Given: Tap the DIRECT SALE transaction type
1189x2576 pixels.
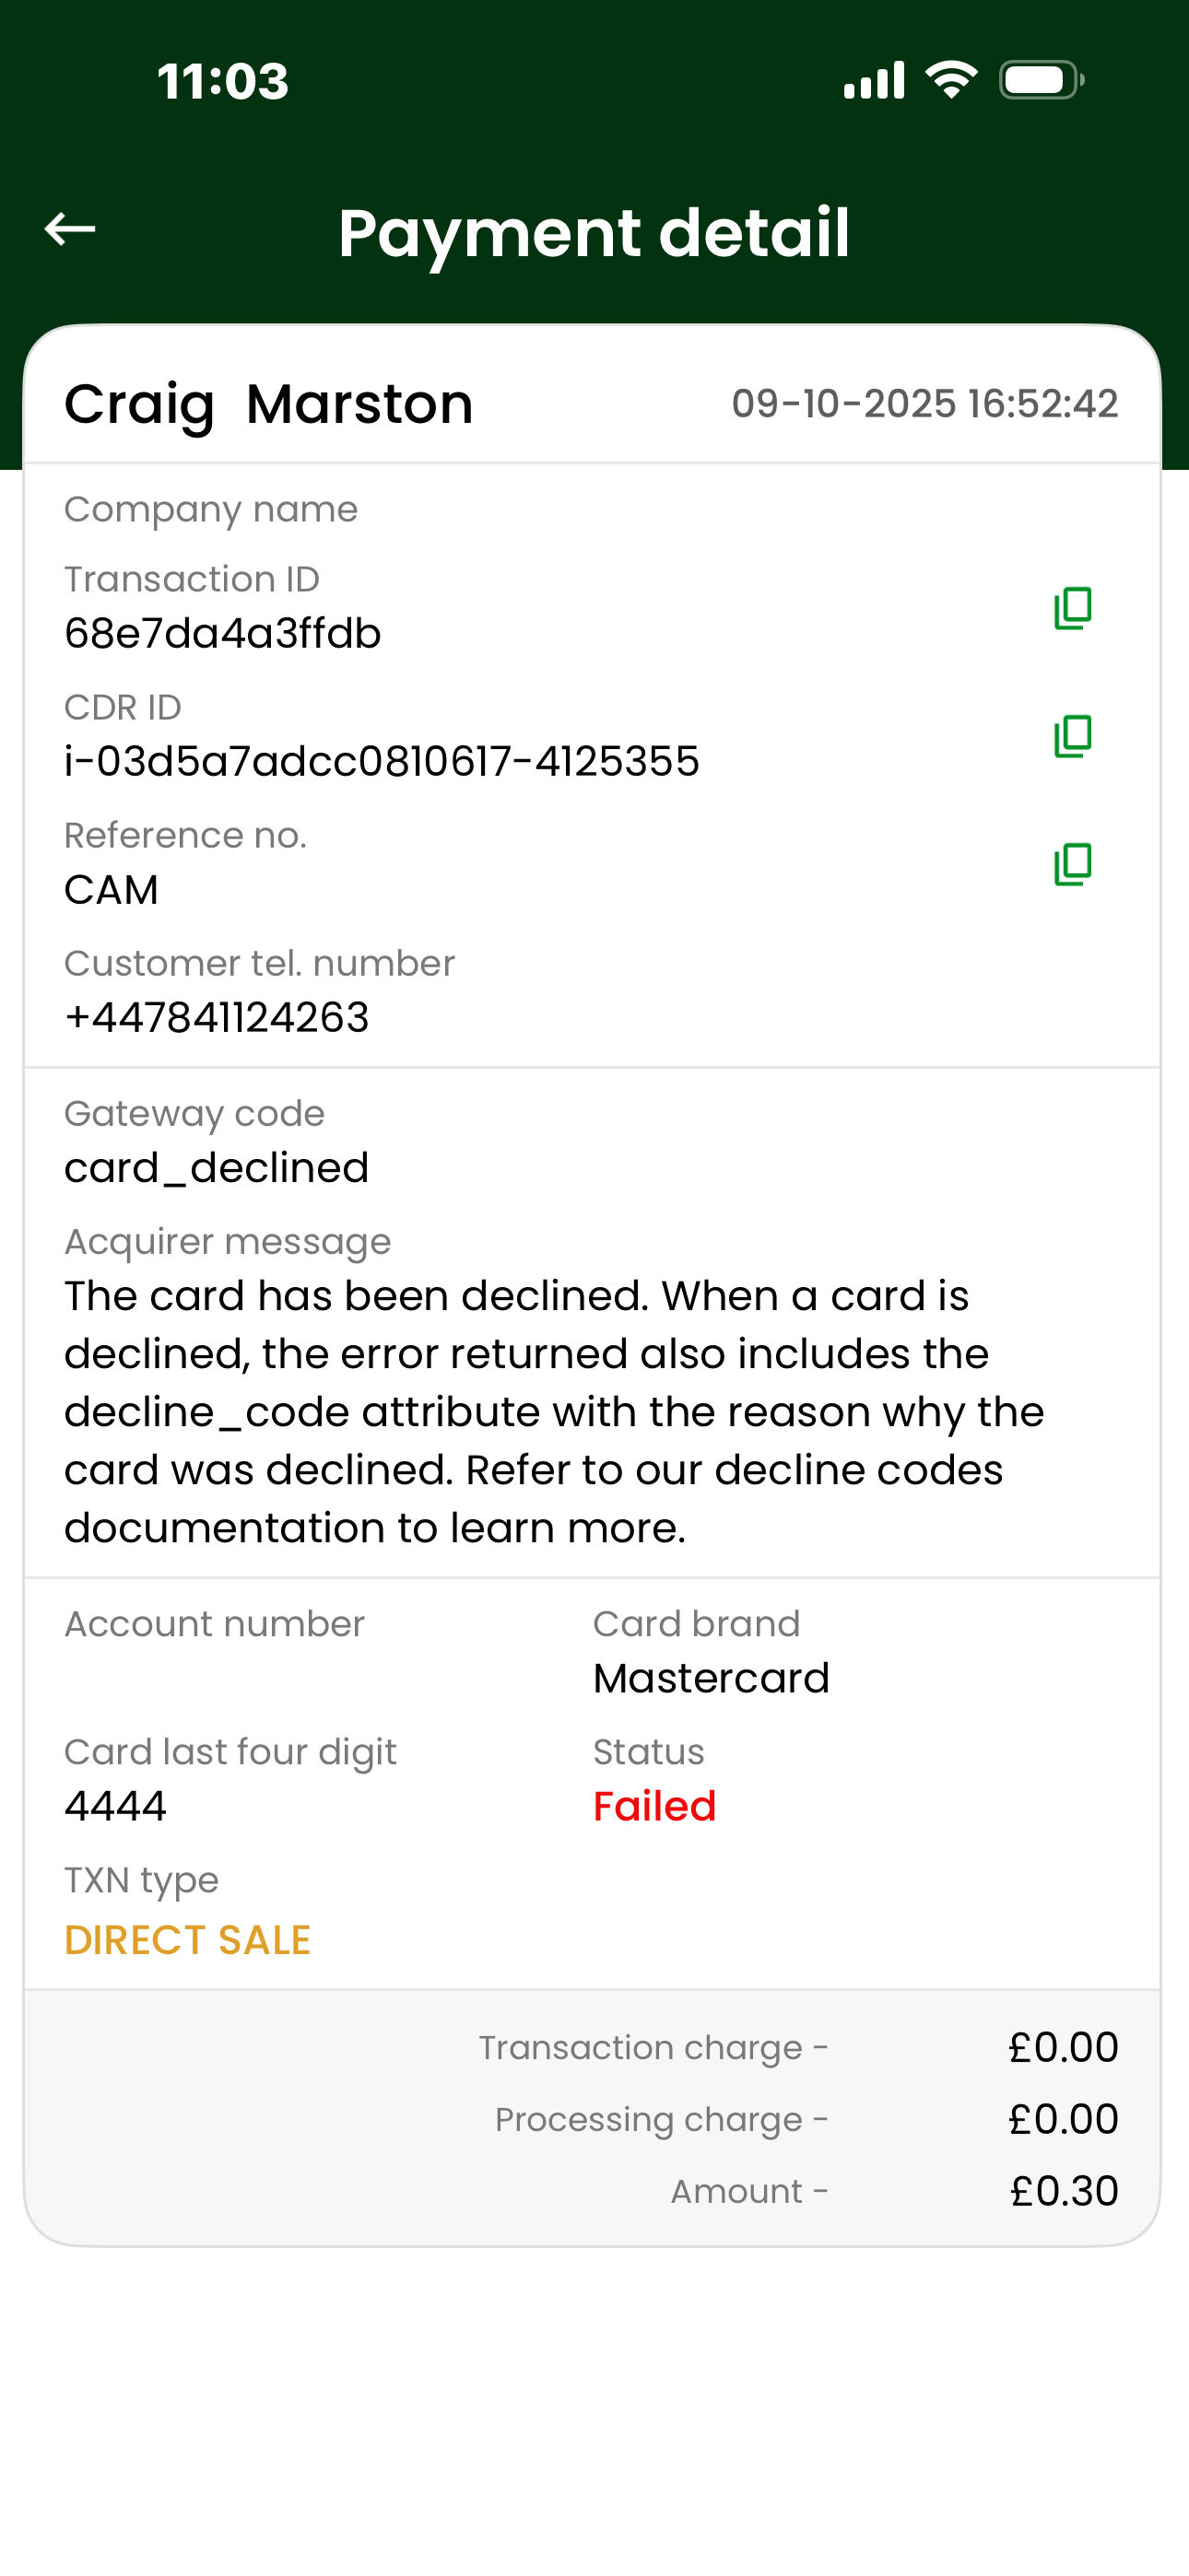Looking at the screenshot, I should [187, 1940].
